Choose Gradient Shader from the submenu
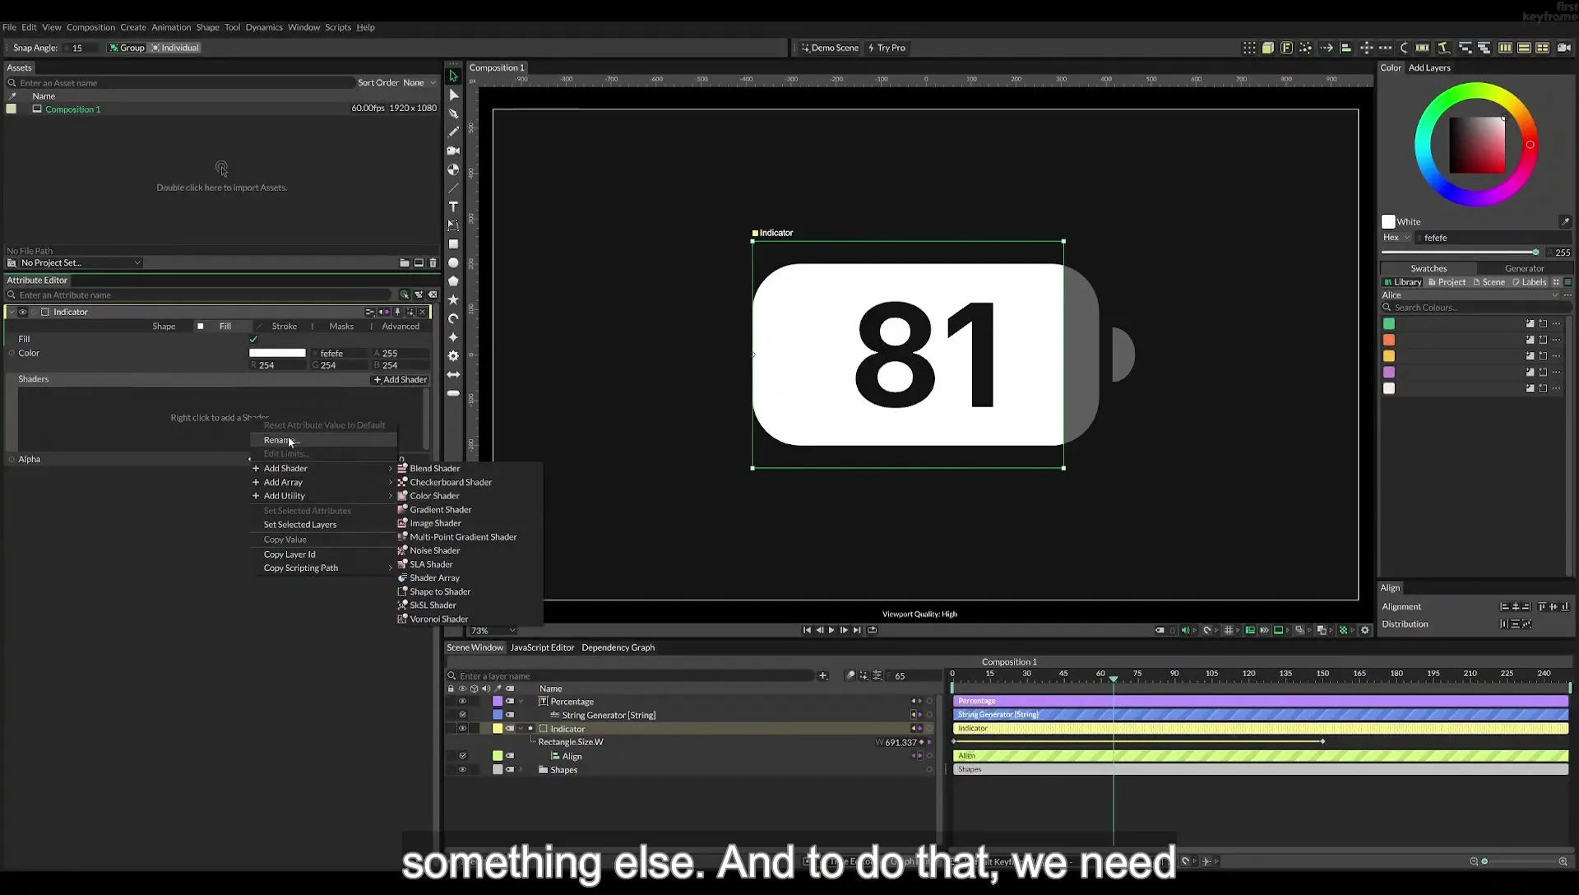The width and height of the screenshot is (1579, 895). point(441,510)
